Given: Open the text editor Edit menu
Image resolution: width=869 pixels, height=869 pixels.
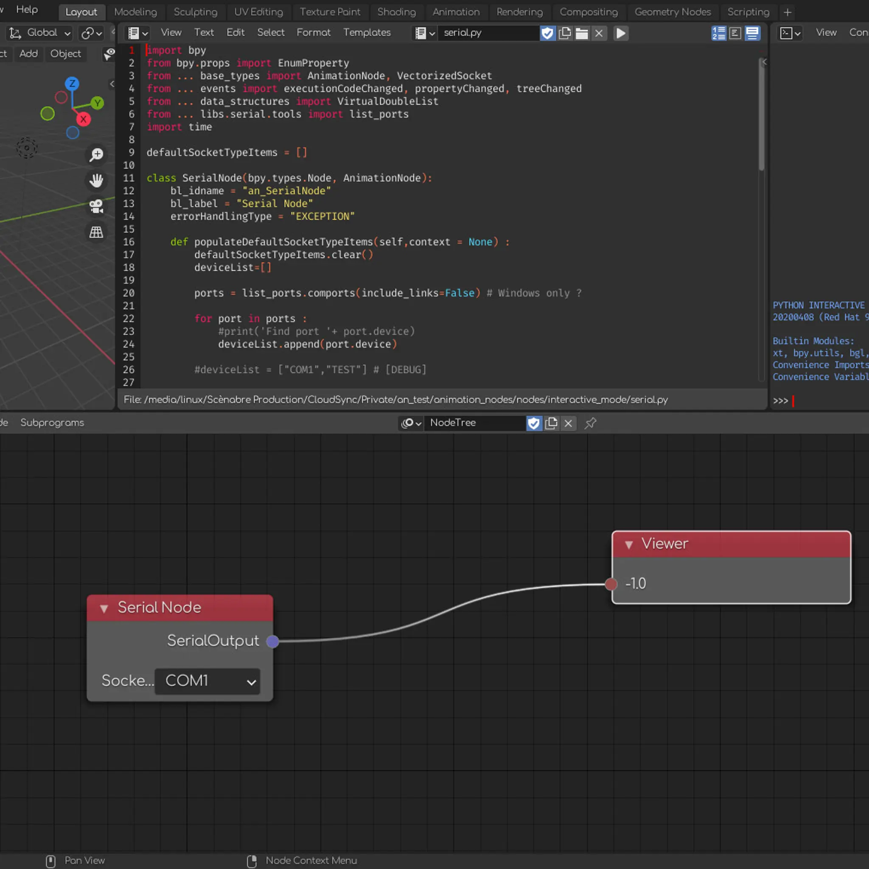Looking at the screenshot, I should tap(235, 33).
